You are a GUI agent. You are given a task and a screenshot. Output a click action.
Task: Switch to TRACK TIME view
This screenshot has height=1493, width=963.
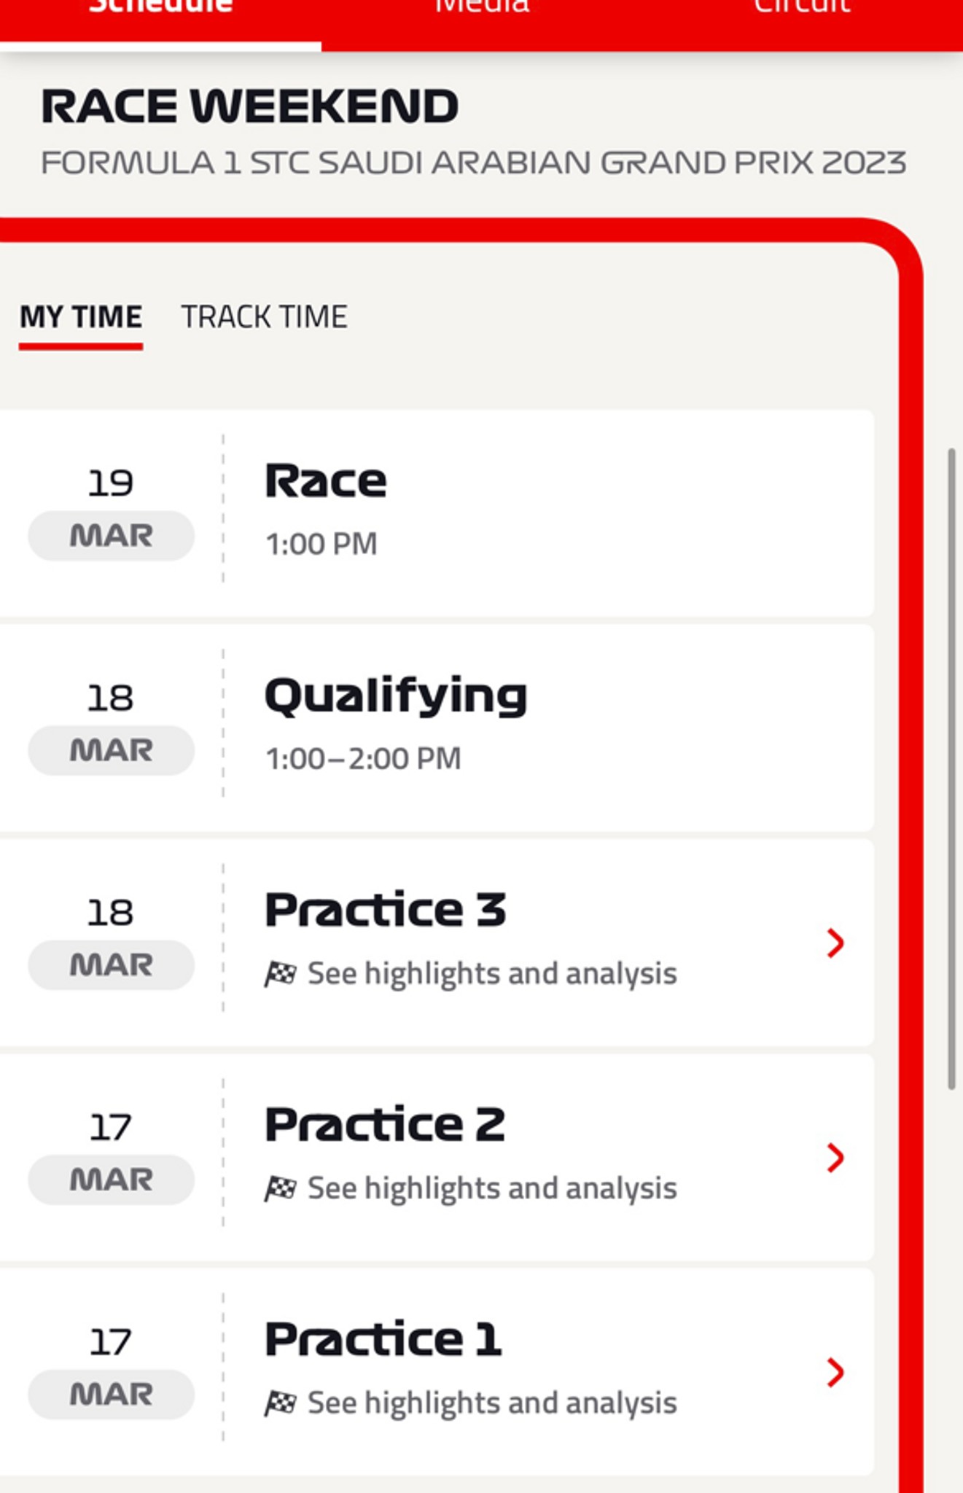(264, 317)
